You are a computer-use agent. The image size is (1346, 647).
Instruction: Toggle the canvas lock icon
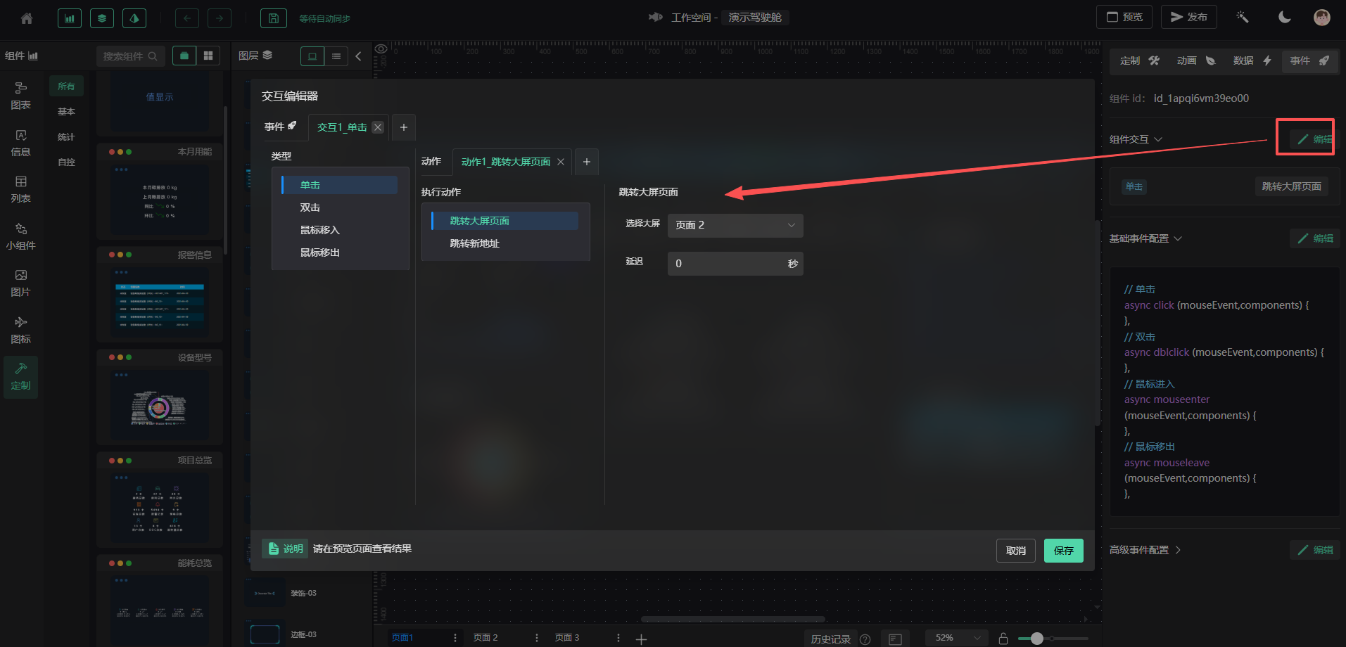(x=1003, y=639)
